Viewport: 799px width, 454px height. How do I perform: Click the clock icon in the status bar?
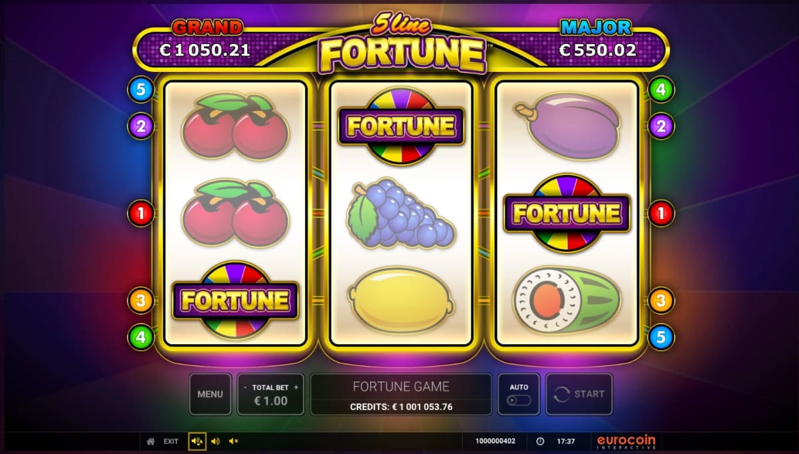540,441
